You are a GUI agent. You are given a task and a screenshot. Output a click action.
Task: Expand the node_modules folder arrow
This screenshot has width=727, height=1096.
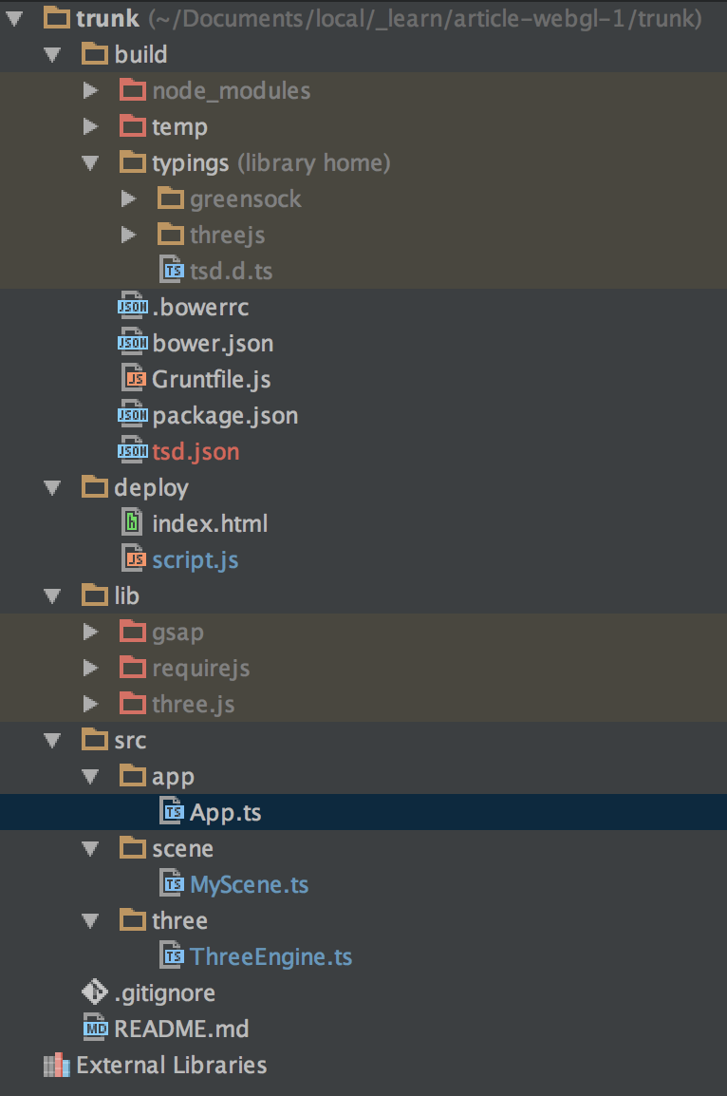[91, 90]
